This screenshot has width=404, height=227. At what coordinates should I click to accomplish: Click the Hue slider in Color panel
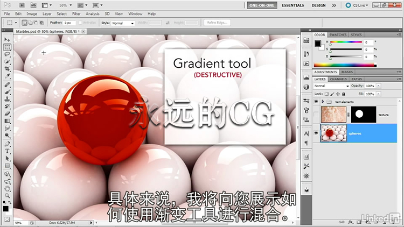coord(346,42)
